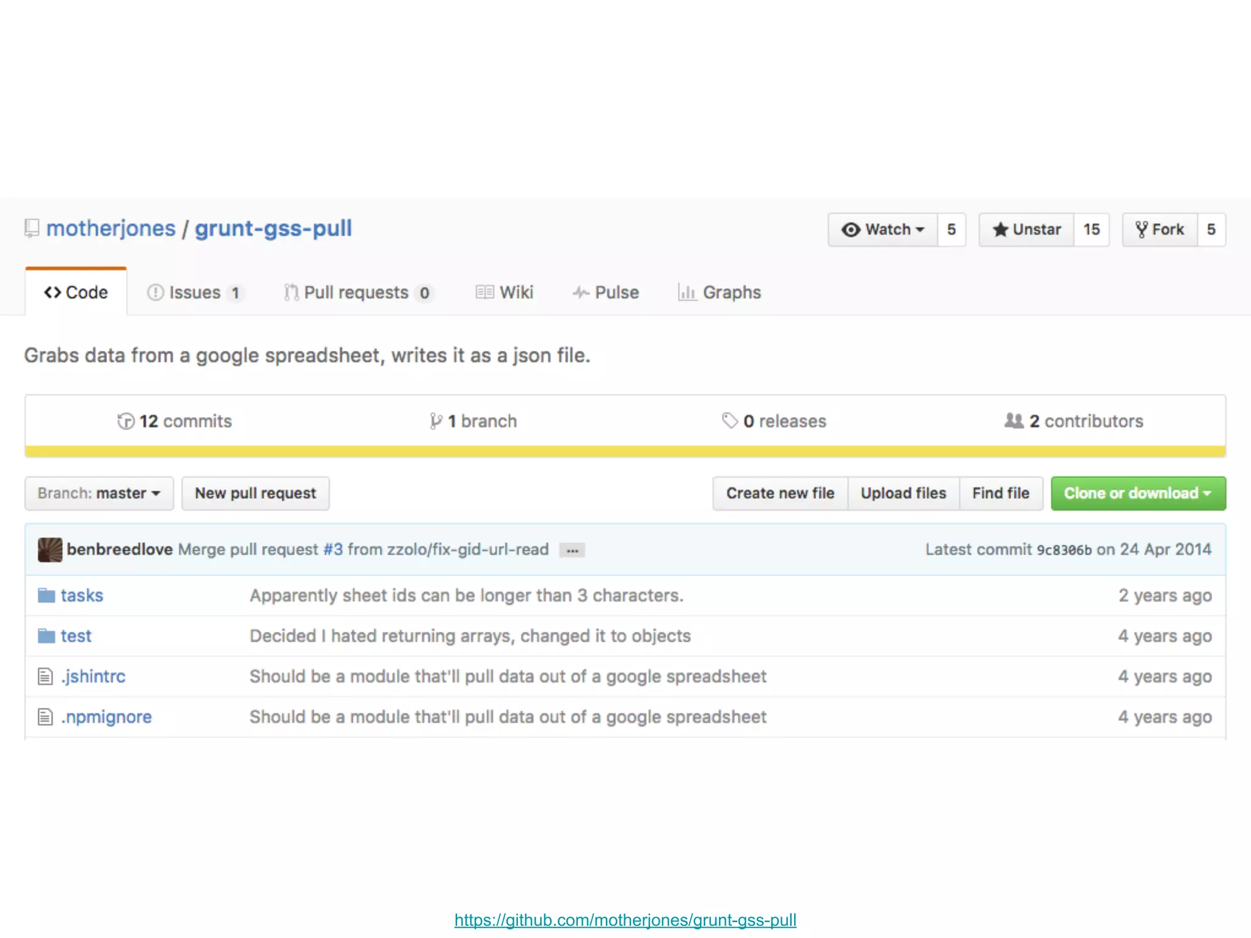Open the test folder

click(x=76, y=636)
